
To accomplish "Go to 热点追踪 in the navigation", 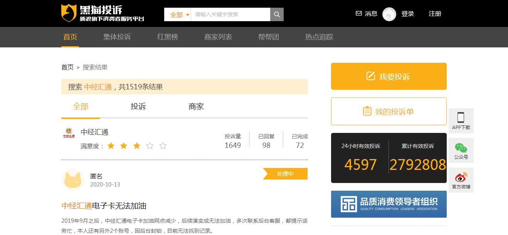I will point(319,37).
